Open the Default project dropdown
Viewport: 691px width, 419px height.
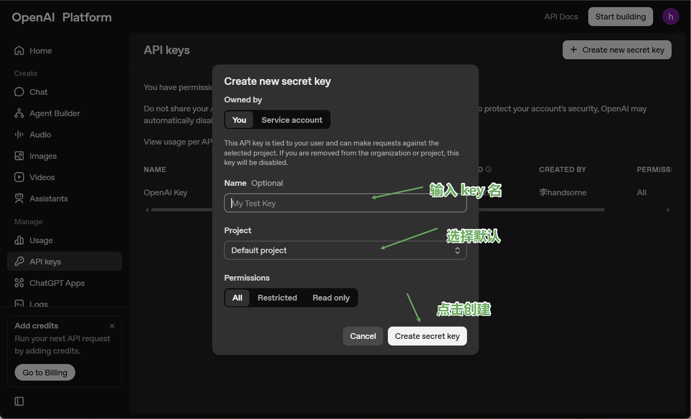pos(345,250)
